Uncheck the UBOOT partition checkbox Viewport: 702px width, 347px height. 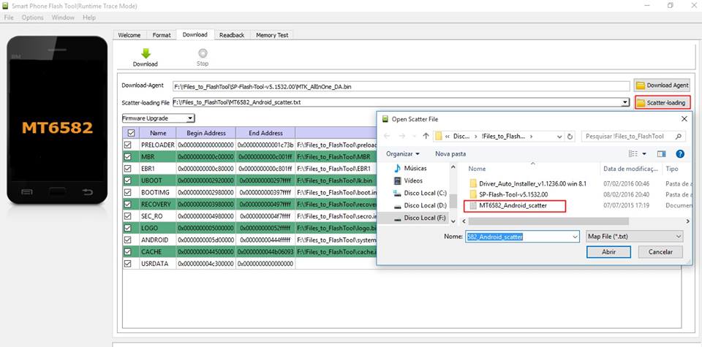[x=127, y=180]
